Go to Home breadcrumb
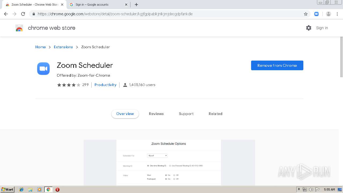The image size is (343, 193). (40, 47)
